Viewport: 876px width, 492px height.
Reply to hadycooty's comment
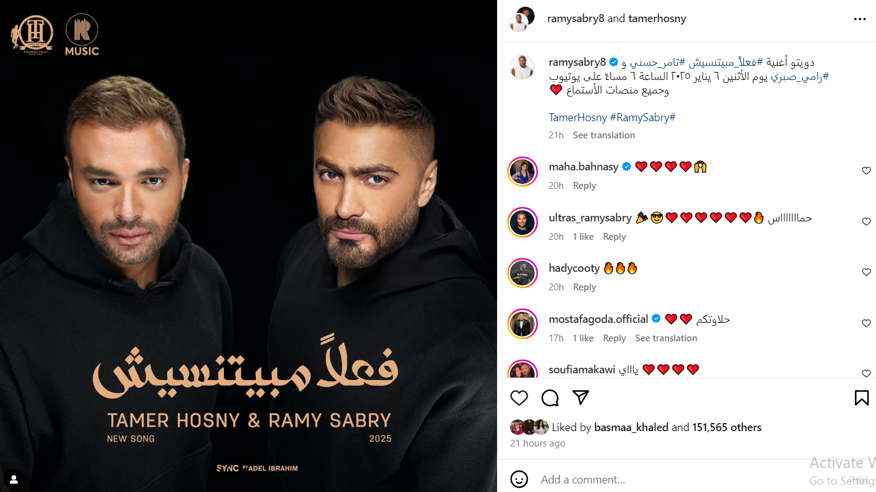coord(584,287)
